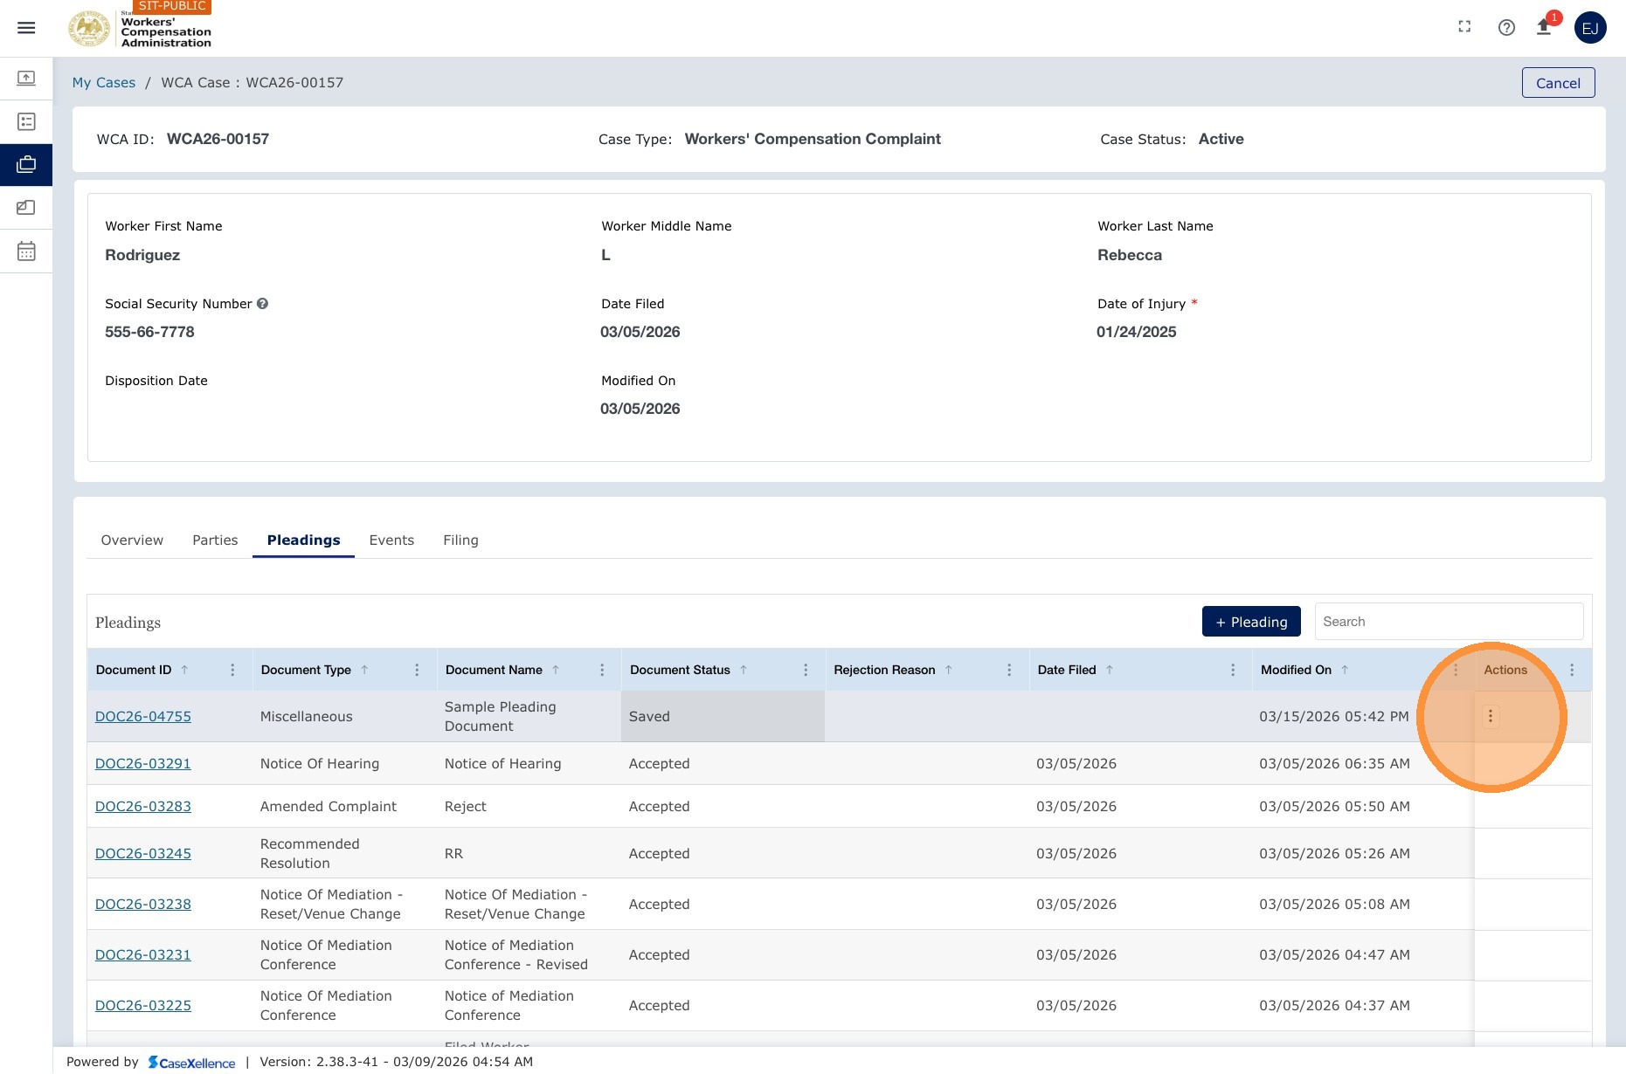Open Document Status column options menu
Viewport: 1626px width, 1074px height.
[806, 670]
